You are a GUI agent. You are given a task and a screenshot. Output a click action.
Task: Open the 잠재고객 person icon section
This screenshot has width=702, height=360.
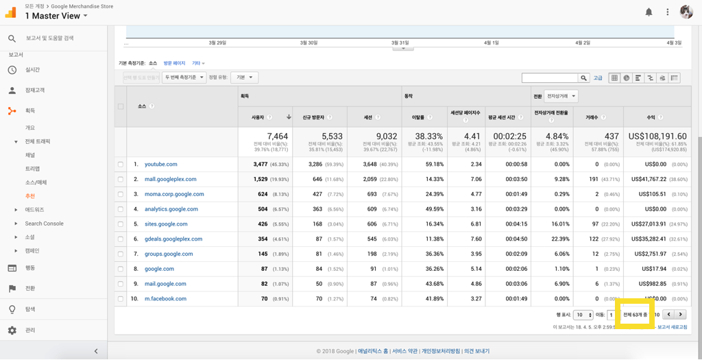pyautogui.click(x=12, y=90)
